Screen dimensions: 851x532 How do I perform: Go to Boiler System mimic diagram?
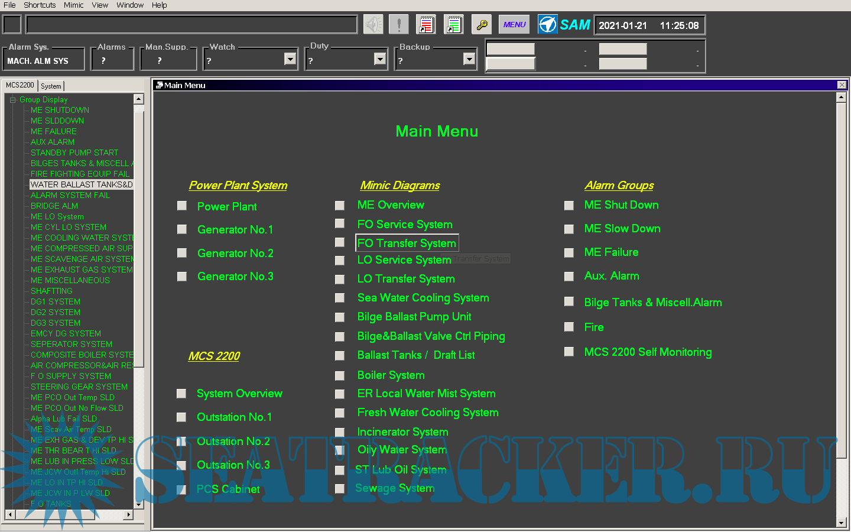point(391,375)
